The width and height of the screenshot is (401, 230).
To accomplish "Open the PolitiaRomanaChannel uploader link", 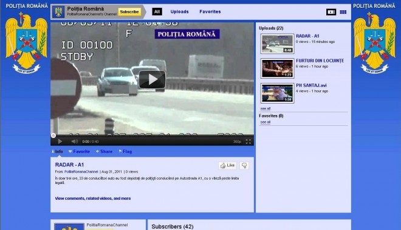I will click(81, 172).
